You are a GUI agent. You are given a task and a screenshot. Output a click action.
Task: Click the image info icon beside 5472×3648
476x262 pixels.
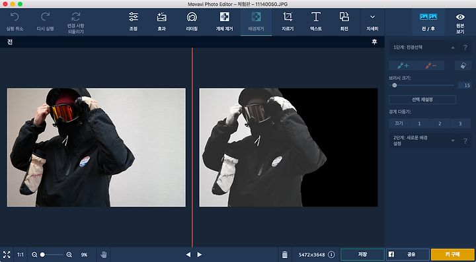tap(331, 255)
